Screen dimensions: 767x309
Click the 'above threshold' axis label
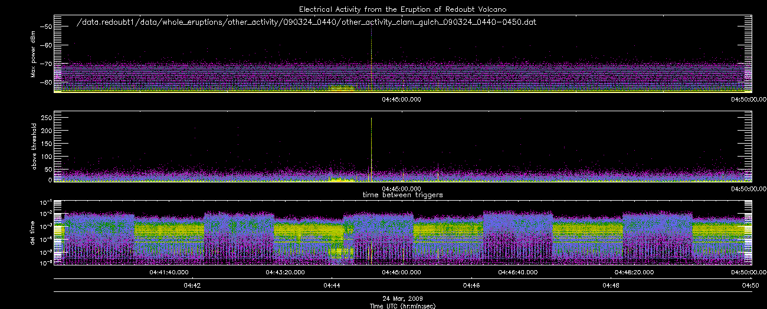click(33, 146)
